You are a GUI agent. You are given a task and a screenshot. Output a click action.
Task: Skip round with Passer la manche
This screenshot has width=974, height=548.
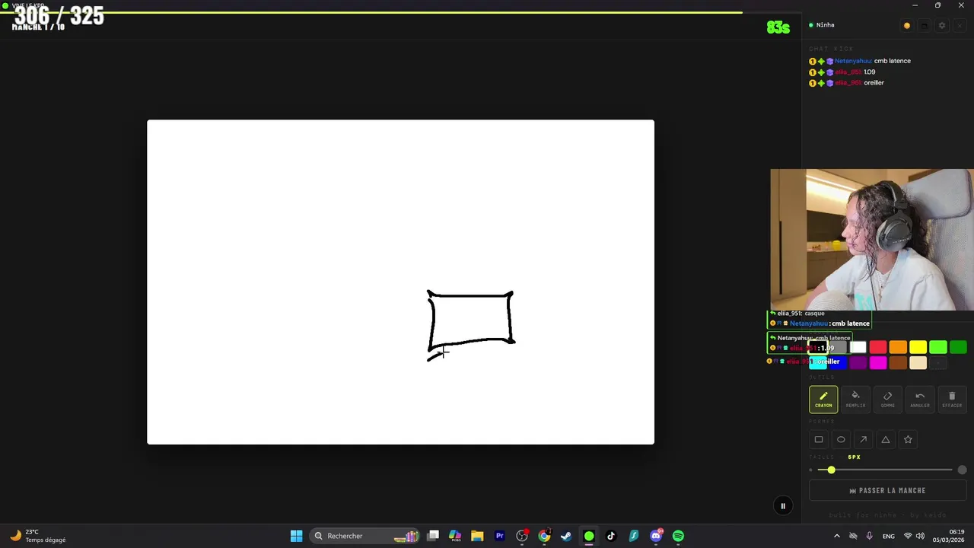[887, 491]
